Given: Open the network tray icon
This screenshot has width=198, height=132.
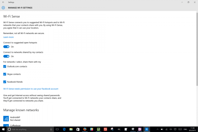Looking at the screenshot, I should [166, 129].
